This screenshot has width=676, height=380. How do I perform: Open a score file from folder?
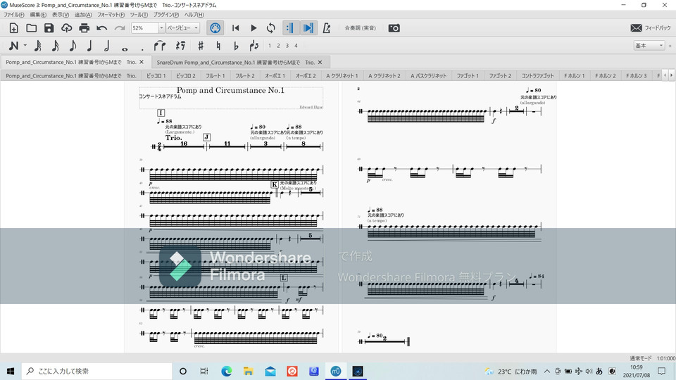pyautogui.click(x=32, y=28)
